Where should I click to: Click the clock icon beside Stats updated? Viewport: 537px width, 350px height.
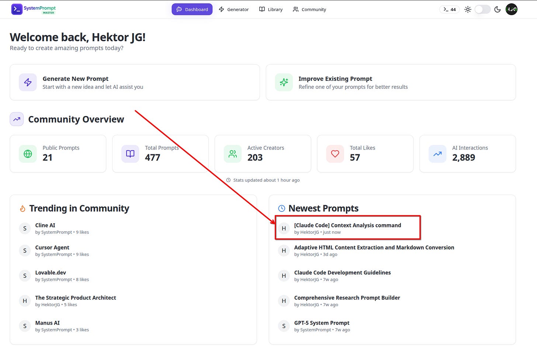228,180
